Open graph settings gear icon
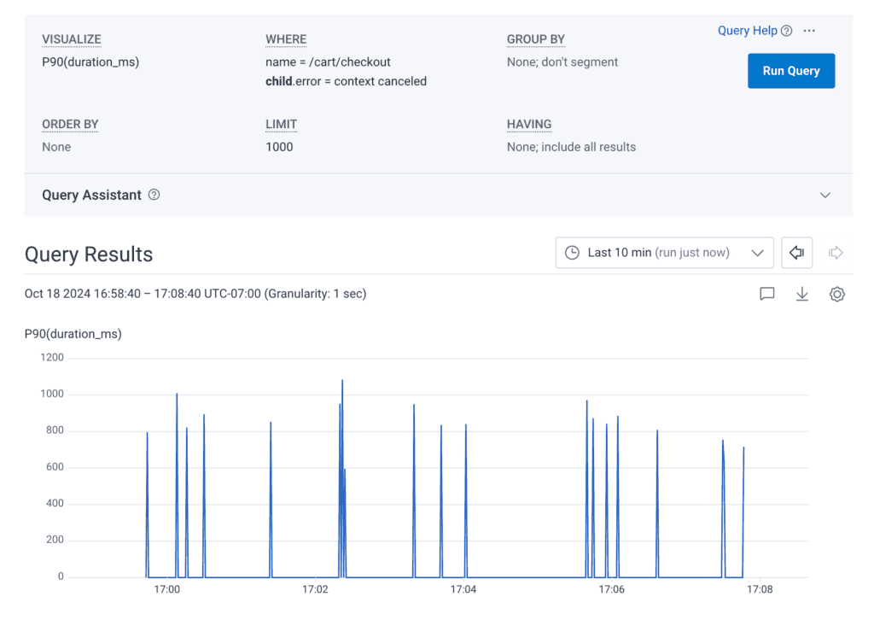 (x=836, y=295)
